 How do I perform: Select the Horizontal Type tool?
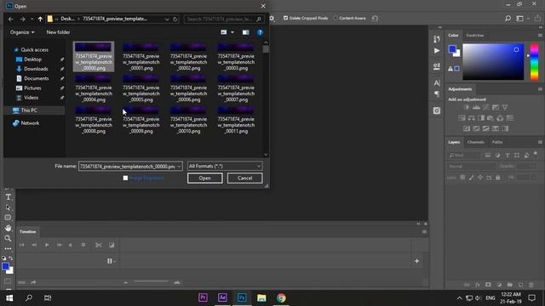[x=8, y=197]
